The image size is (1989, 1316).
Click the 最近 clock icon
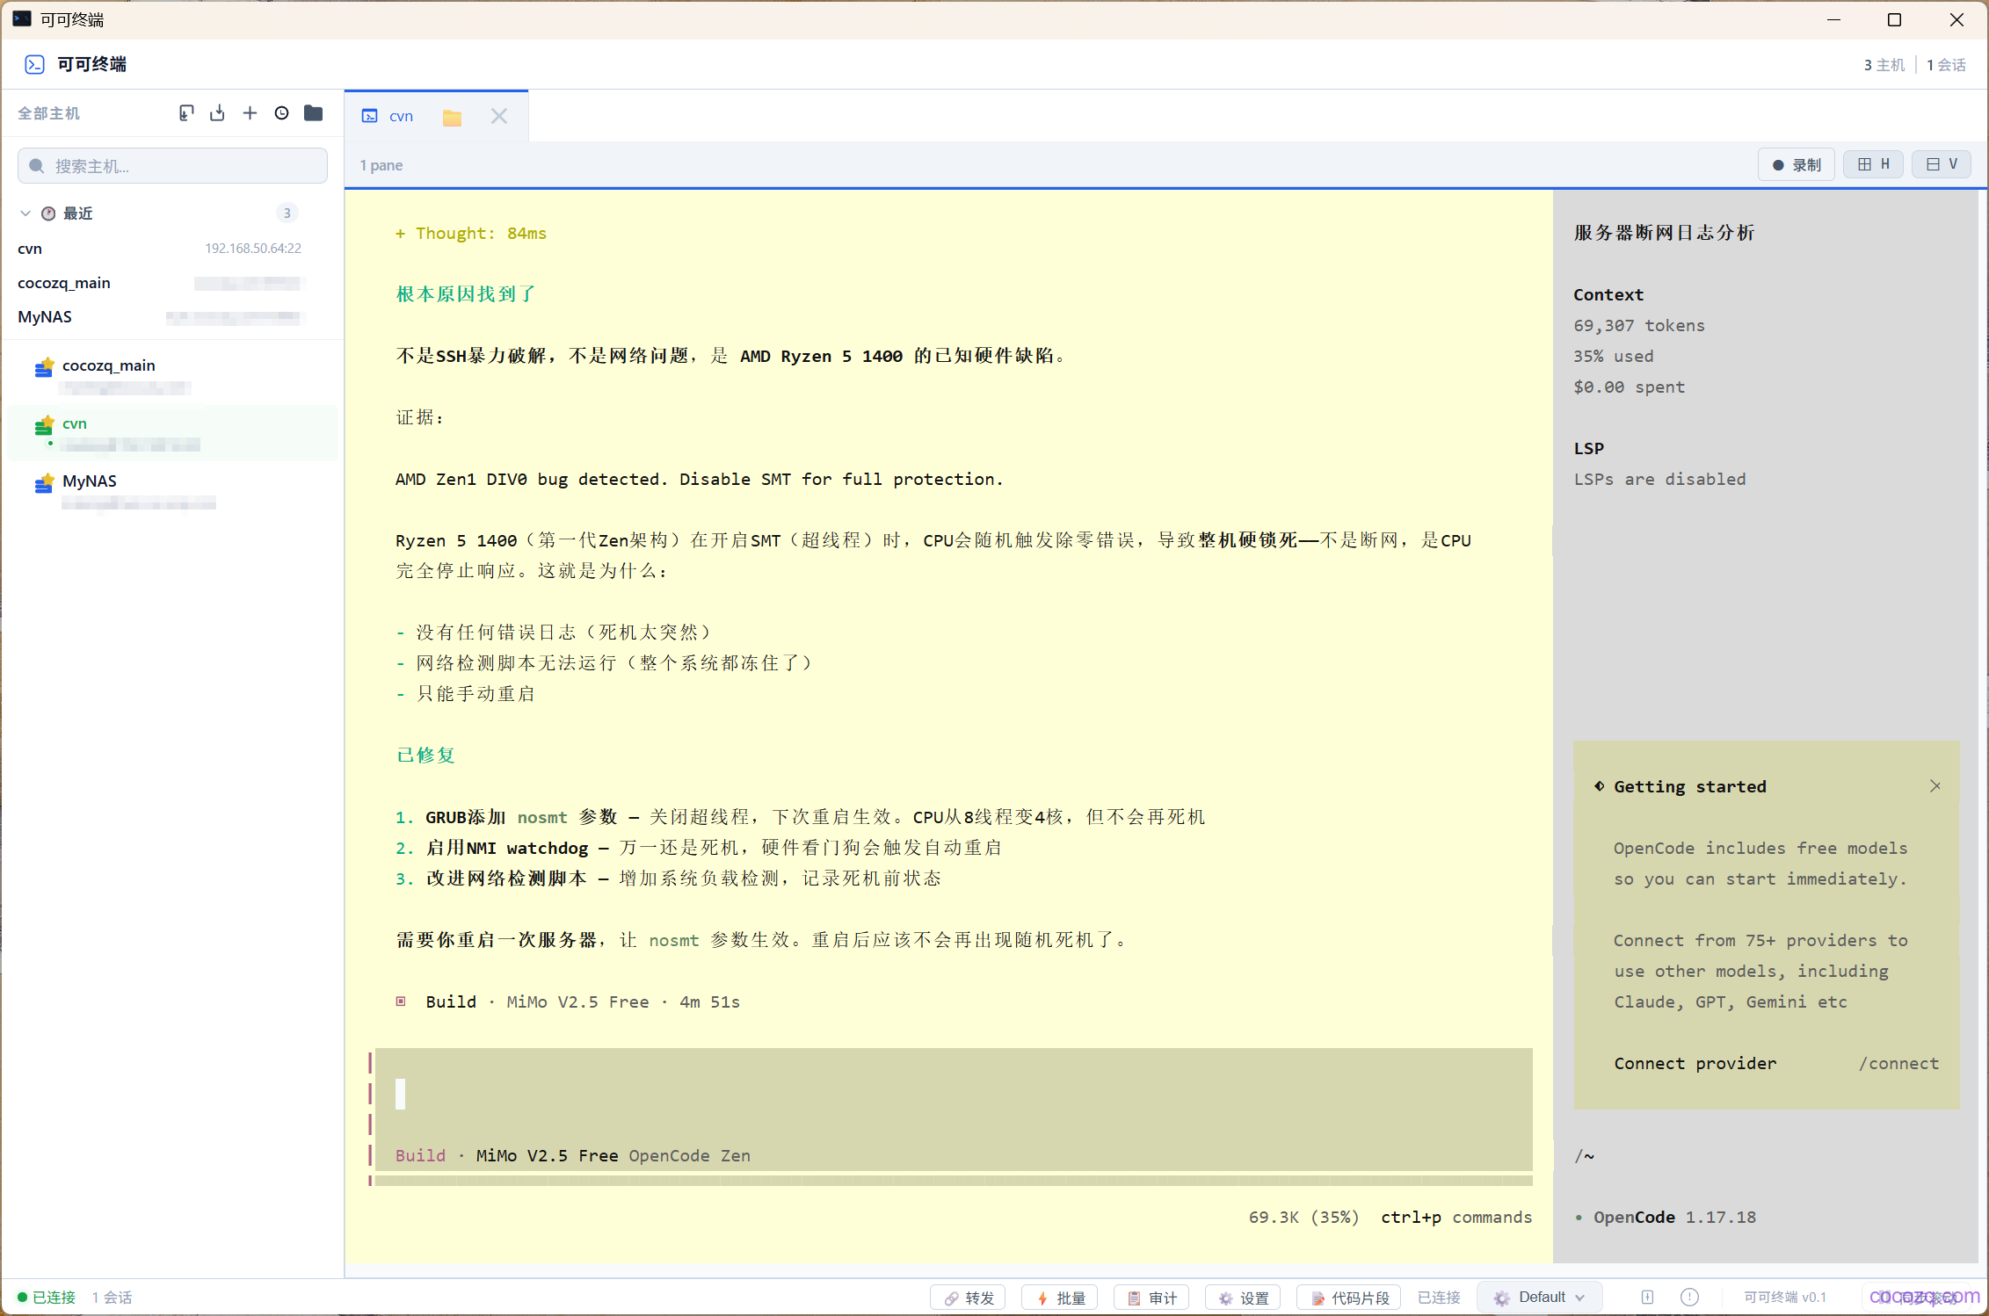click(48, 213)
